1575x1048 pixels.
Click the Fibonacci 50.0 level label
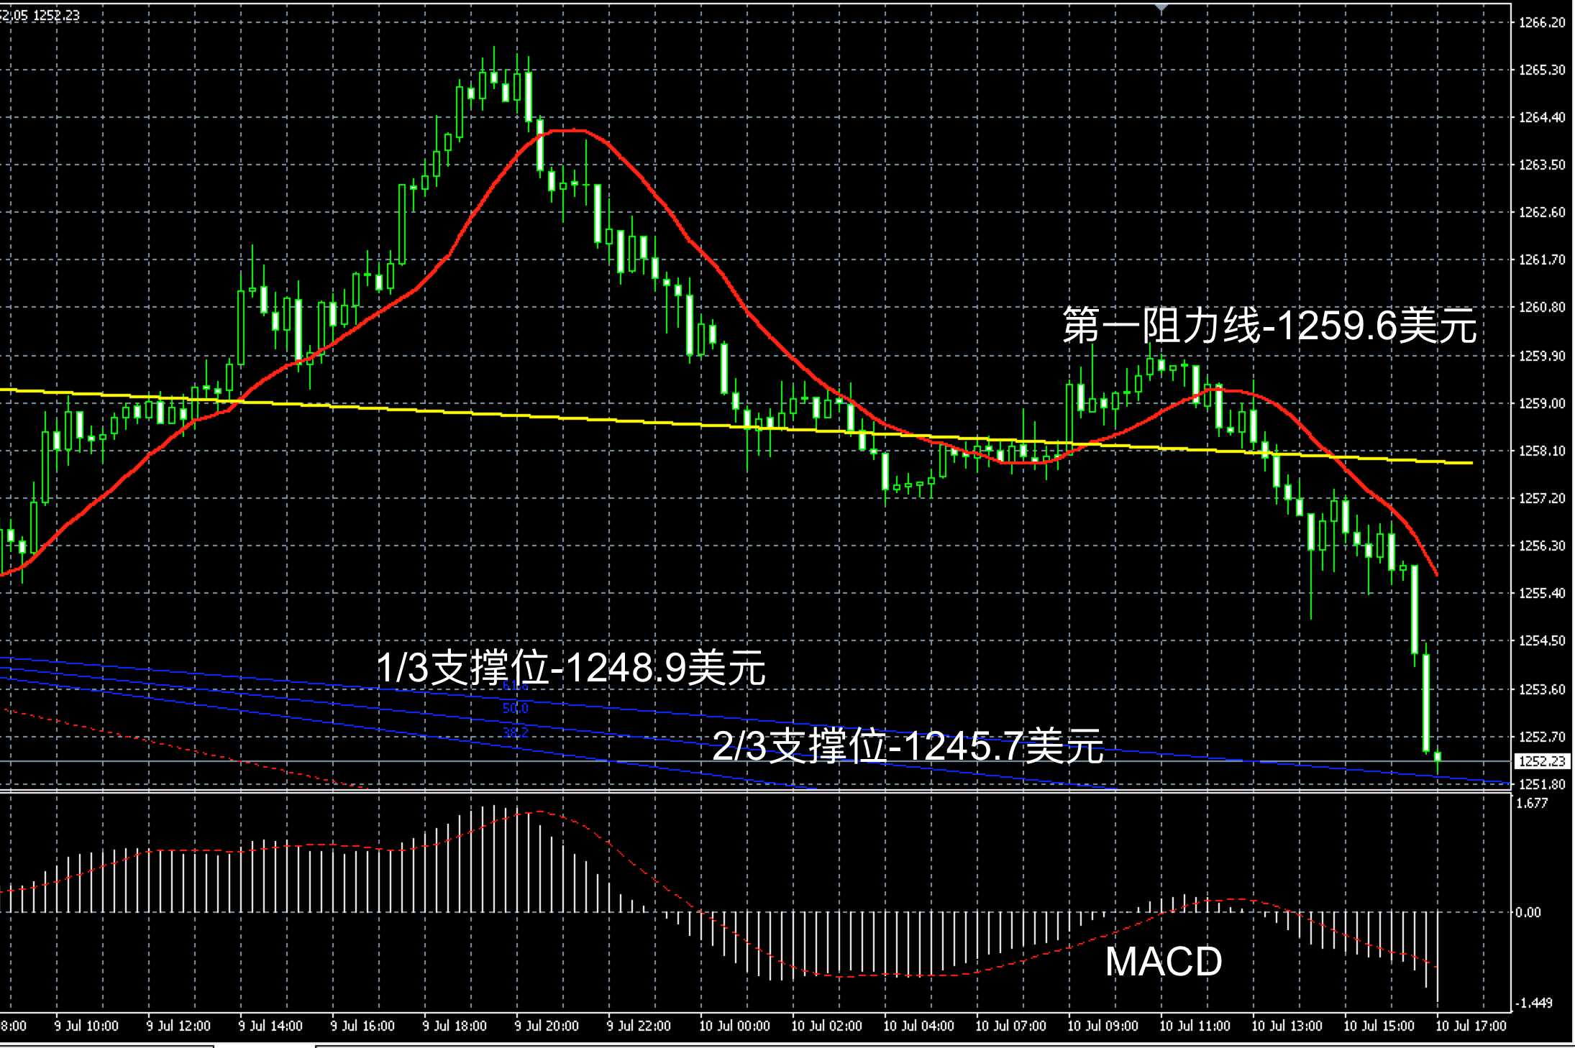pos(515,709)
